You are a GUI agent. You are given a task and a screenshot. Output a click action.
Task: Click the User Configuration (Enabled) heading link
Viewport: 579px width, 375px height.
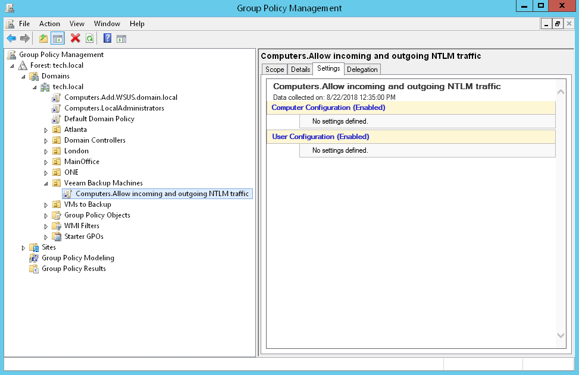[320, 137]
